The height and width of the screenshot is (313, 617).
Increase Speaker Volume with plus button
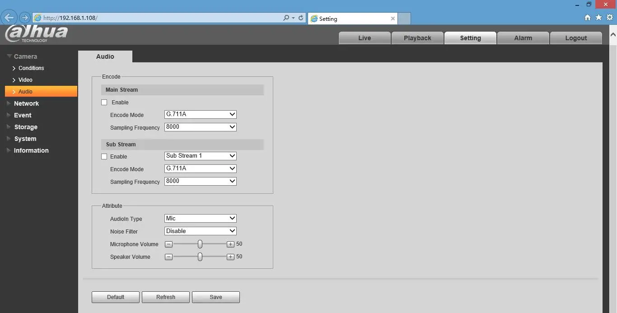230,257
